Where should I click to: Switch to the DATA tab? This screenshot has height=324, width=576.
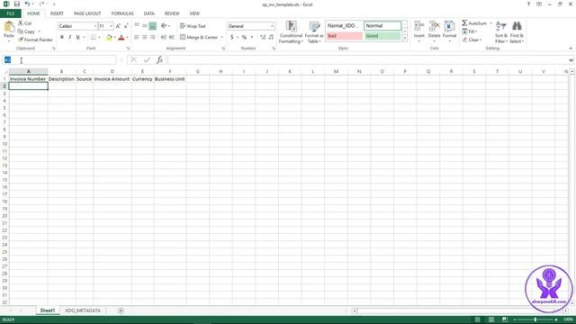148,13
